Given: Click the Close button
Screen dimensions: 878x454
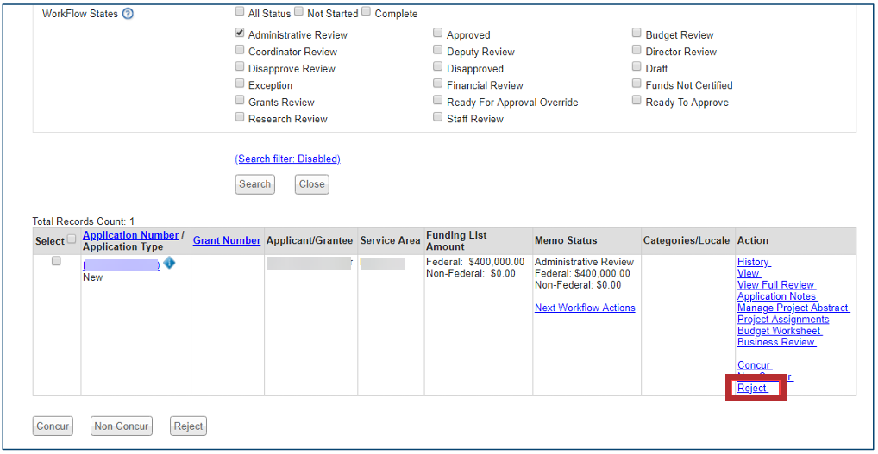Looking at the screenshot, I should pos(311,184).
